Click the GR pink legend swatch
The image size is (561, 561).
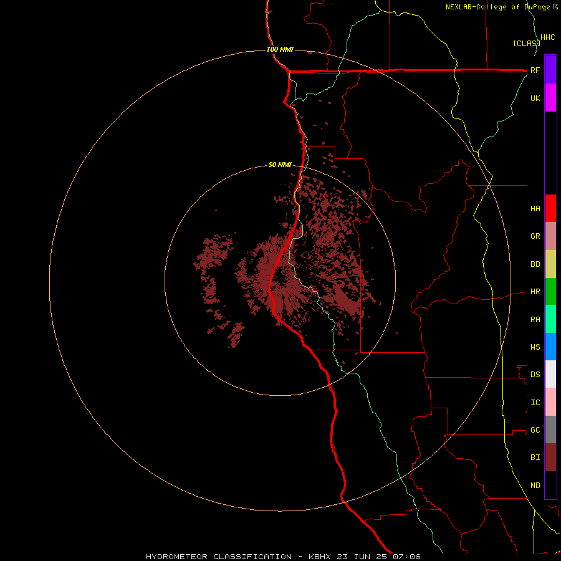(x=550, y=236)
